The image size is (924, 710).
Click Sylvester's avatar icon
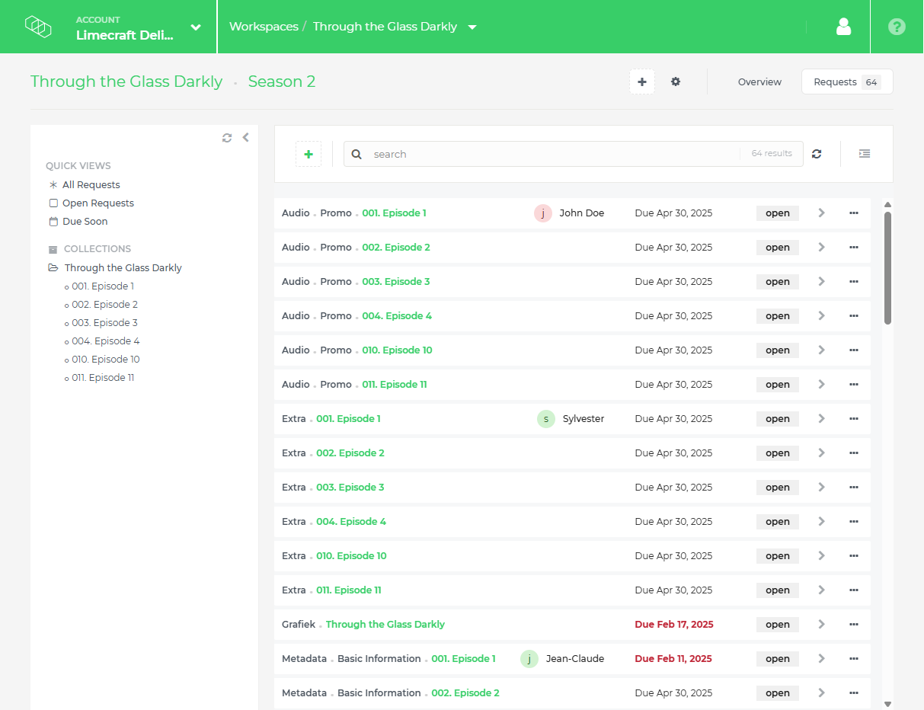[x=546, y=419]
